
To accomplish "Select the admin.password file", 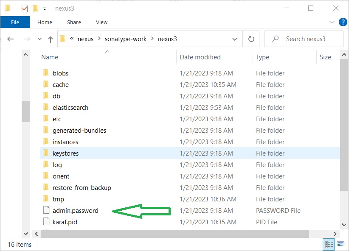I will (190, 211).
